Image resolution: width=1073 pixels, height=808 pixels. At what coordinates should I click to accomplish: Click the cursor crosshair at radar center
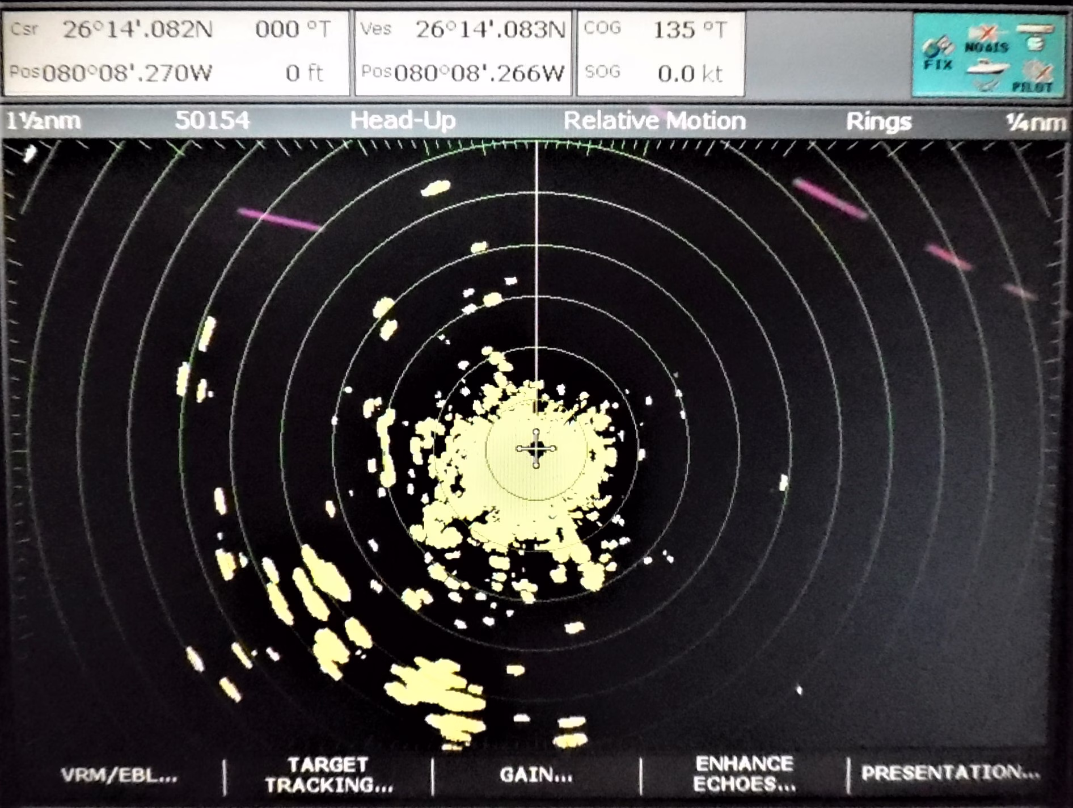point(536,449)
